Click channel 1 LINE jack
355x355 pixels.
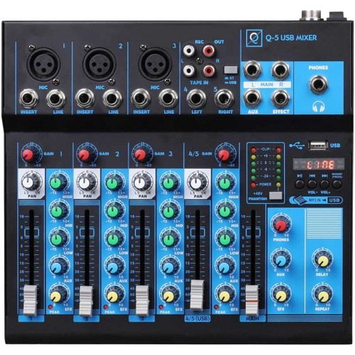pos(56,99)
